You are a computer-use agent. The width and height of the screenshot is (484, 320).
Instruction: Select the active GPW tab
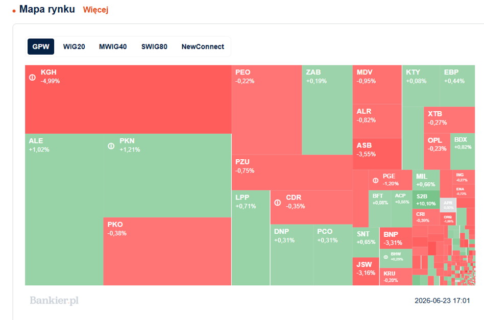[41, 46]
